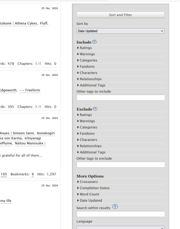
Task: Select the Hits: 1,297 text
Action: [x=47, y=174]
